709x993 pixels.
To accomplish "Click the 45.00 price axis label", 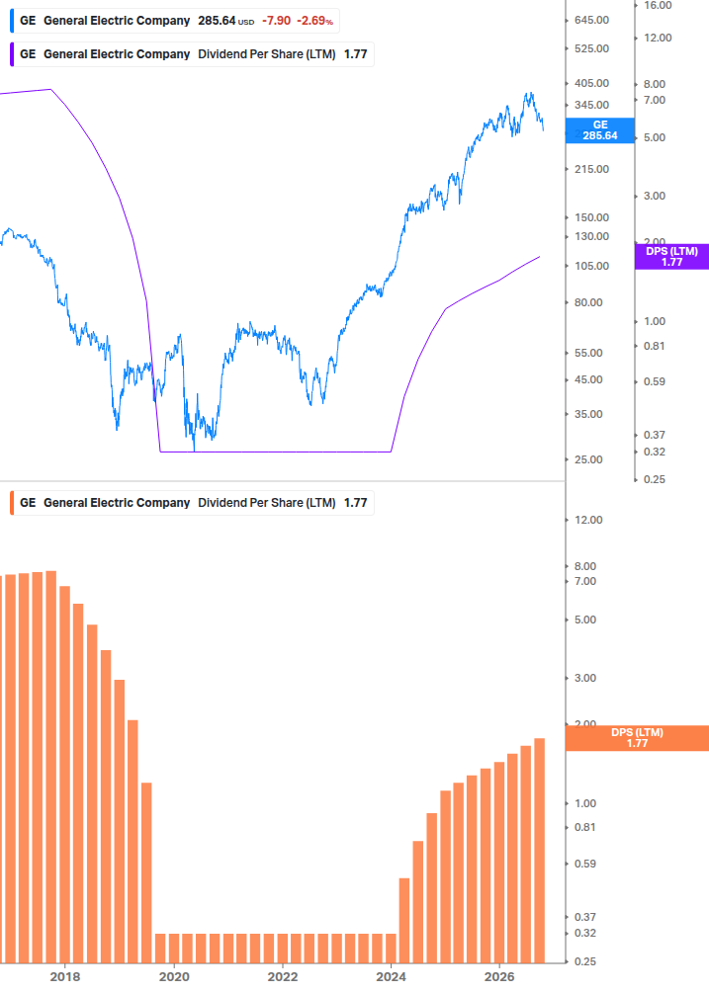I will click(x=588, y=380).
